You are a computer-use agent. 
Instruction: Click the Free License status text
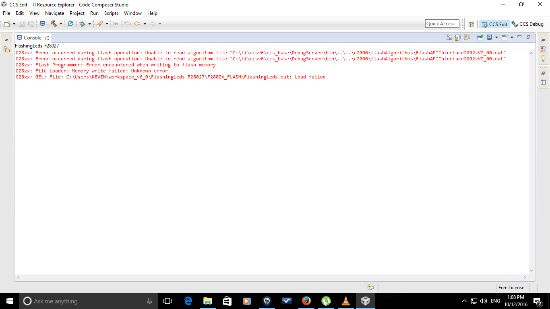coord(511,288)
